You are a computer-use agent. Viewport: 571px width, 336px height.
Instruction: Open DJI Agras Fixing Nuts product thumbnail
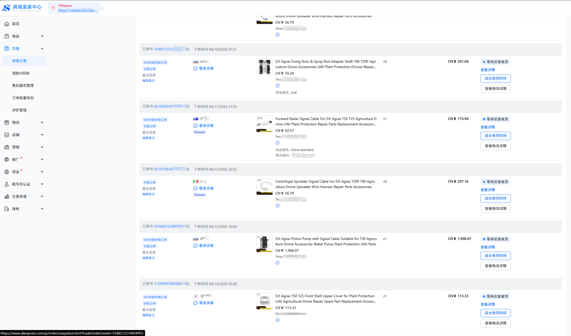264,67
